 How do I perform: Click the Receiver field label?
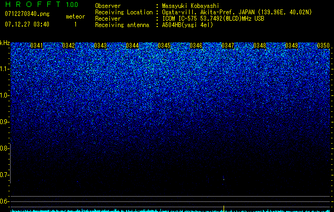click(x=108, y=19)
